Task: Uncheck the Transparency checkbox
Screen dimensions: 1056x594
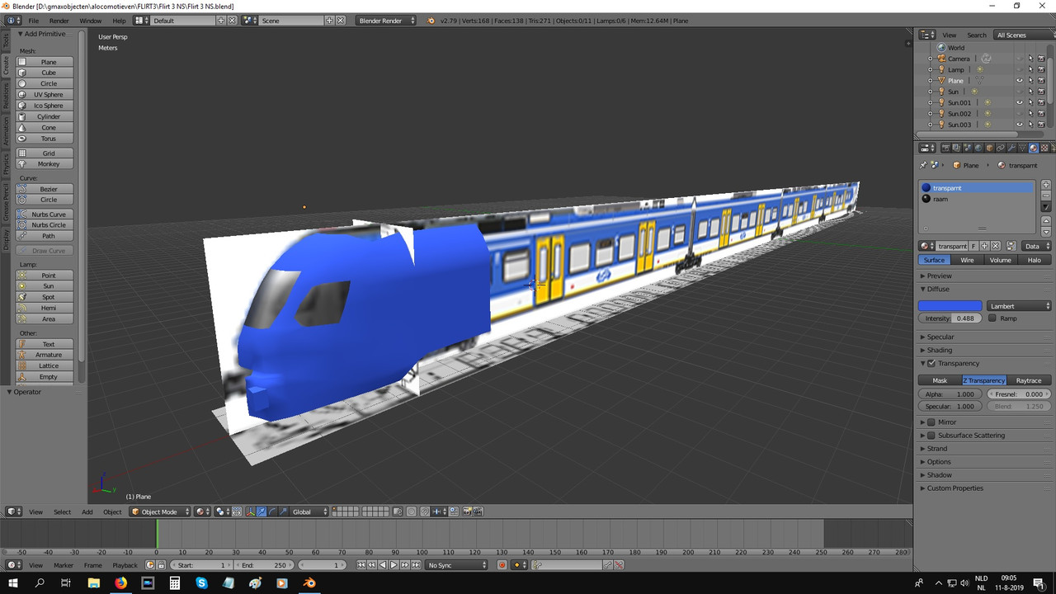Action: (x=931, y=363)
